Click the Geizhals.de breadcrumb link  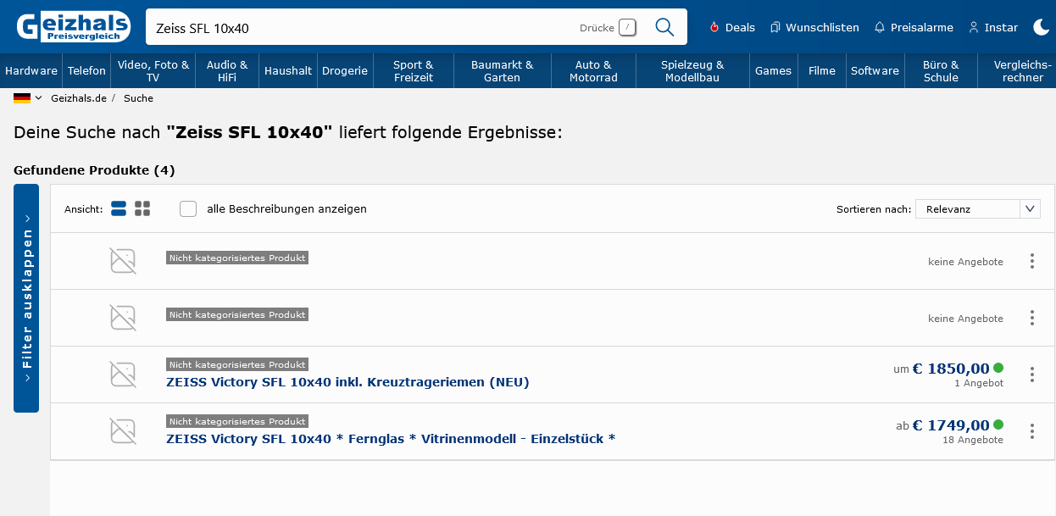click(x=79, y=98)
